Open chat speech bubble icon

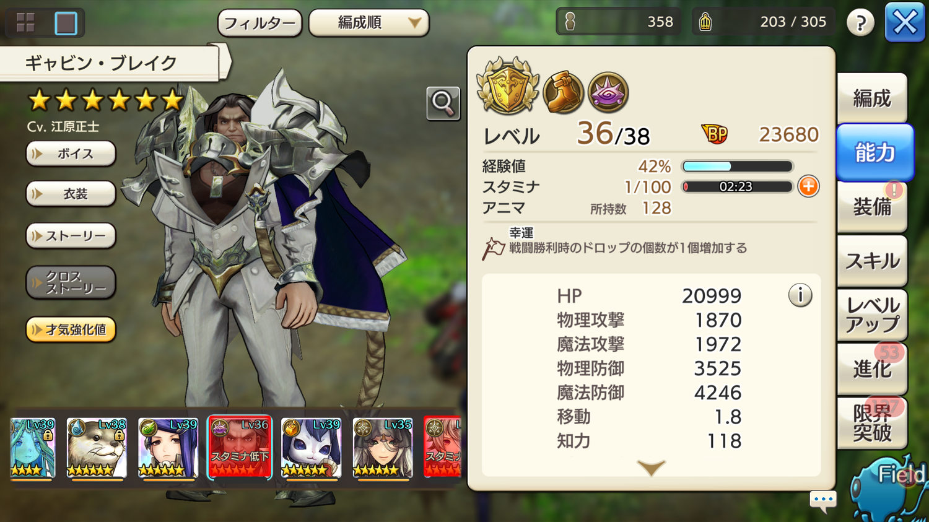tap(823, 500)
